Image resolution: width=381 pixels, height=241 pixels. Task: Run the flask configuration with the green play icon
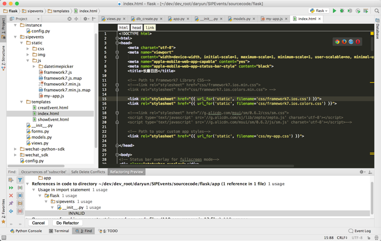point(334,10)
